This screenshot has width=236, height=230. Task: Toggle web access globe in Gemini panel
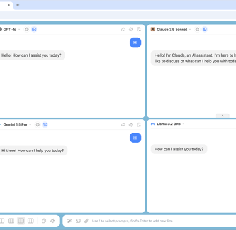click(37, 124)
